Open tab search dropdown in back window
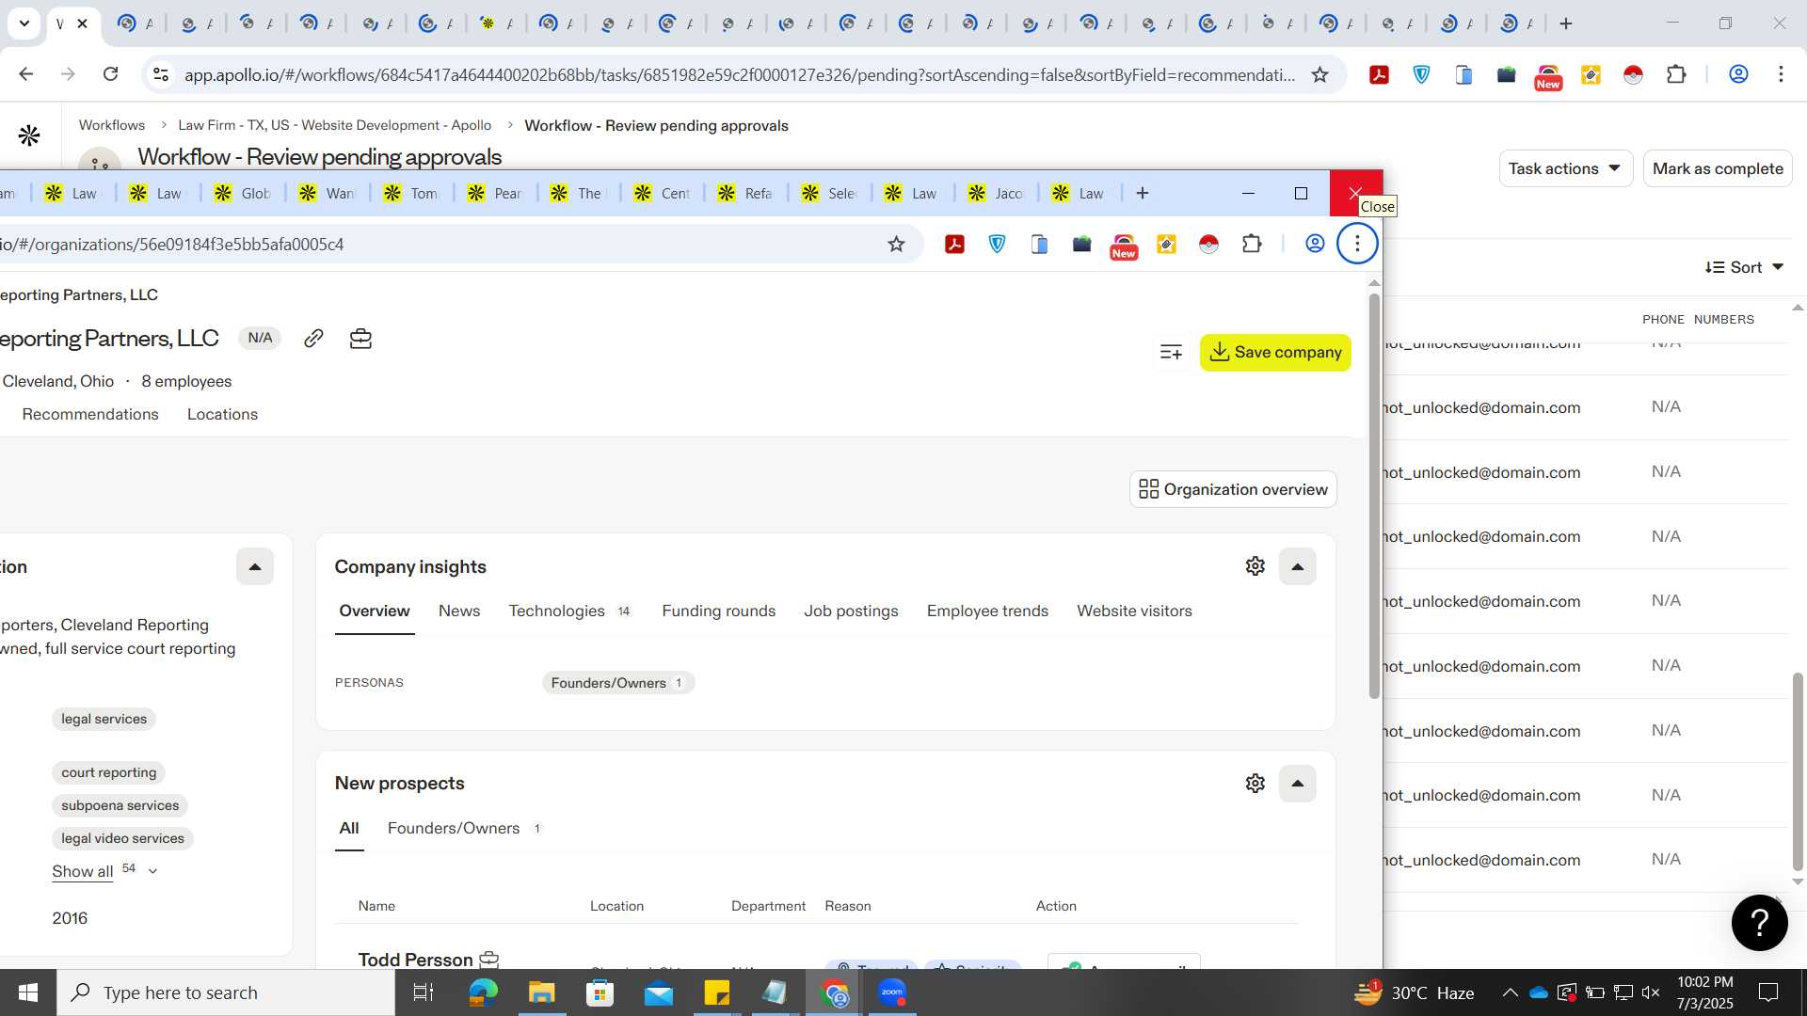The width and height of the screenshot is (1807, 1016). pos(24,24)
